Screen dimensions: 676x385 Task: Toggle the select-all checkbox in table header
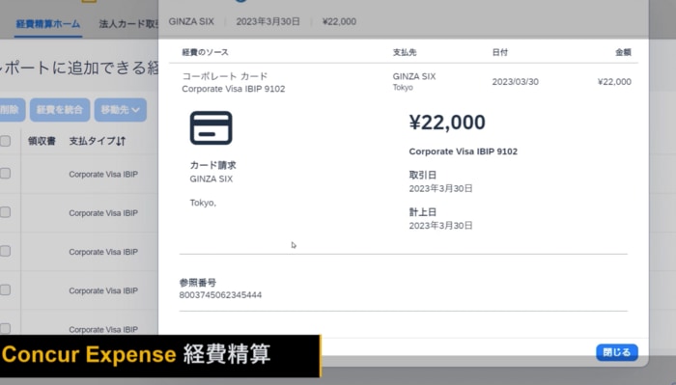pos(5,141)
